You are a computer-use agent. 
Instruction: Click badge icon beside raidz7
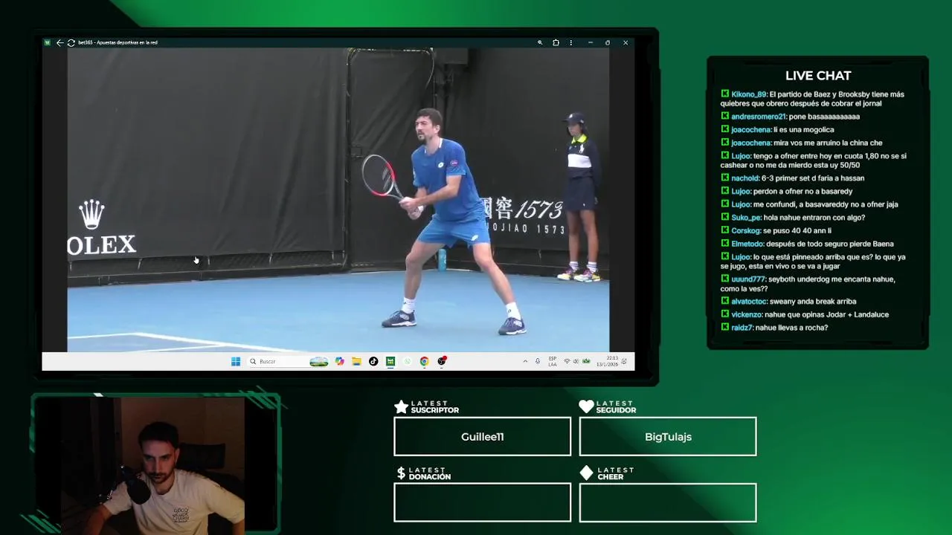724,327
